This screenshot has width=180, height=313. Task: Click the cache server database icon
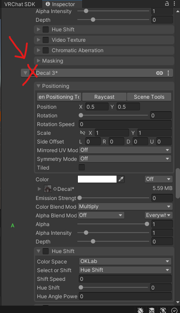pyautogui.click(x=152, y=310)
